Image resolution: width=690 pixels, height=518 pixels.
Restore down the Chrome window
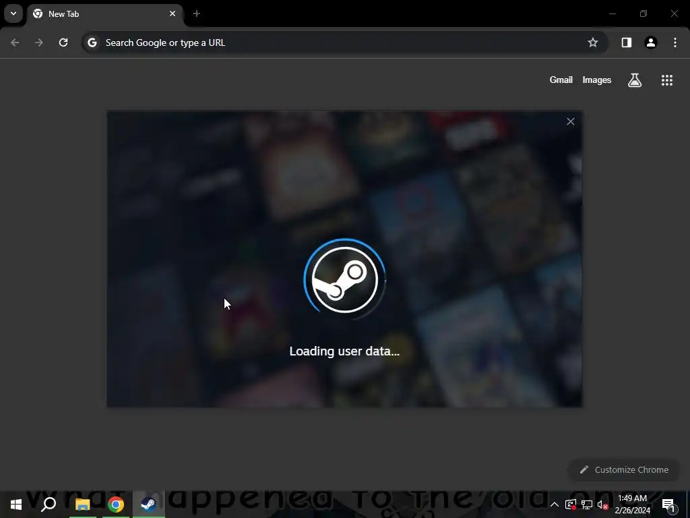click(644, 13)
